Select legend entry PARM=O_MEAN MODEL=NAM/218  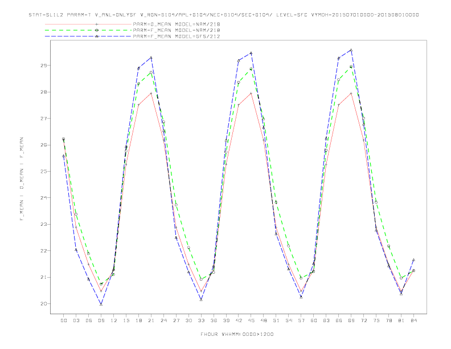pyautogui.click(x=177, y=24)
